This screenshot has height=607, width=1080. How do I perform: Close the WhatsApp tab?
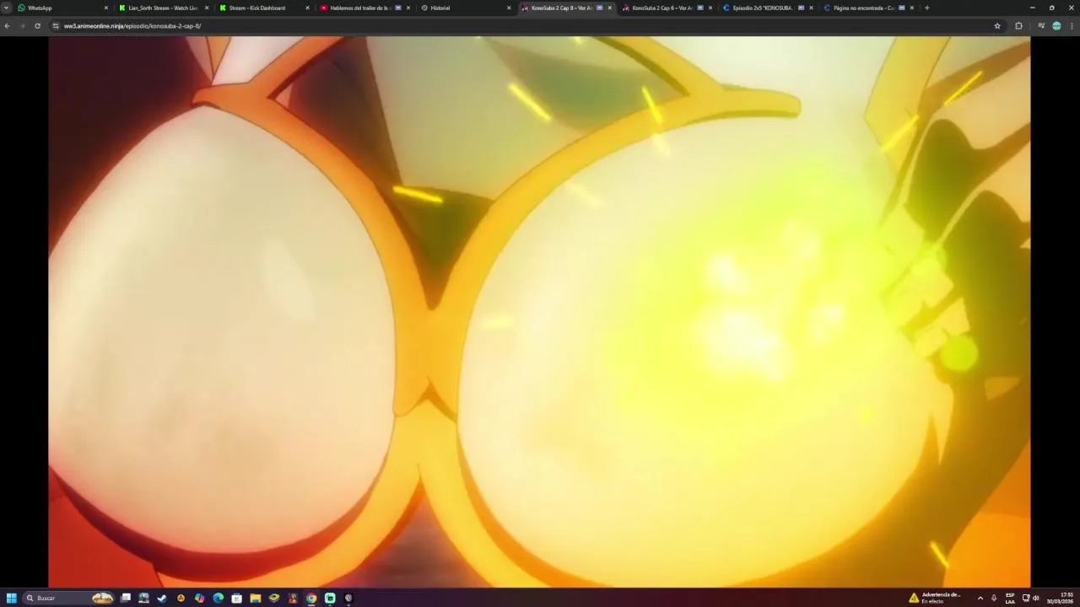(x=106, y=8)
